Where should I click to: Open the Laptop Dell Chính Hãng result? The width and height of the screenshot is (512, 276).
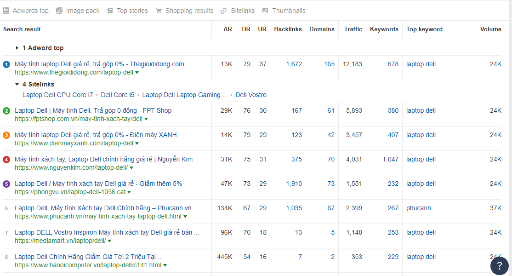pos(89,257)
